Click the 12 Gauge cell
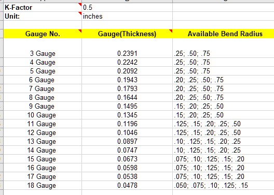Viewport: 274px width, 195px height. click(43, 132)
